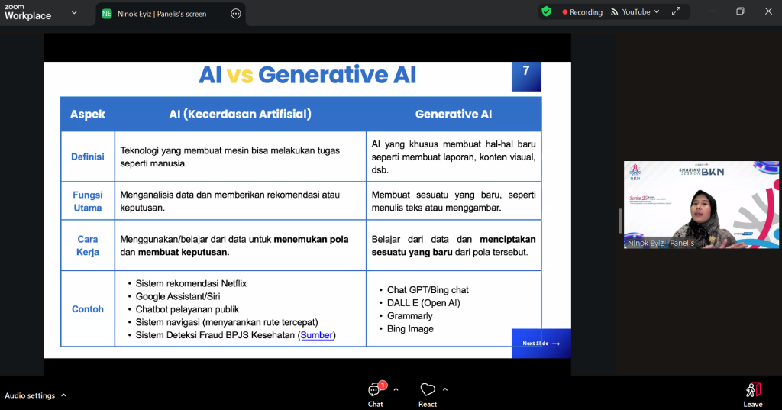Click the Next Slide button on the slide

pyautogui.click(x=541, y=343)
